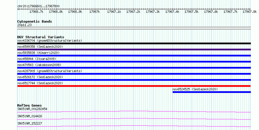Open the SNX5|NM_001282454 transcript label

click(32, 109)
